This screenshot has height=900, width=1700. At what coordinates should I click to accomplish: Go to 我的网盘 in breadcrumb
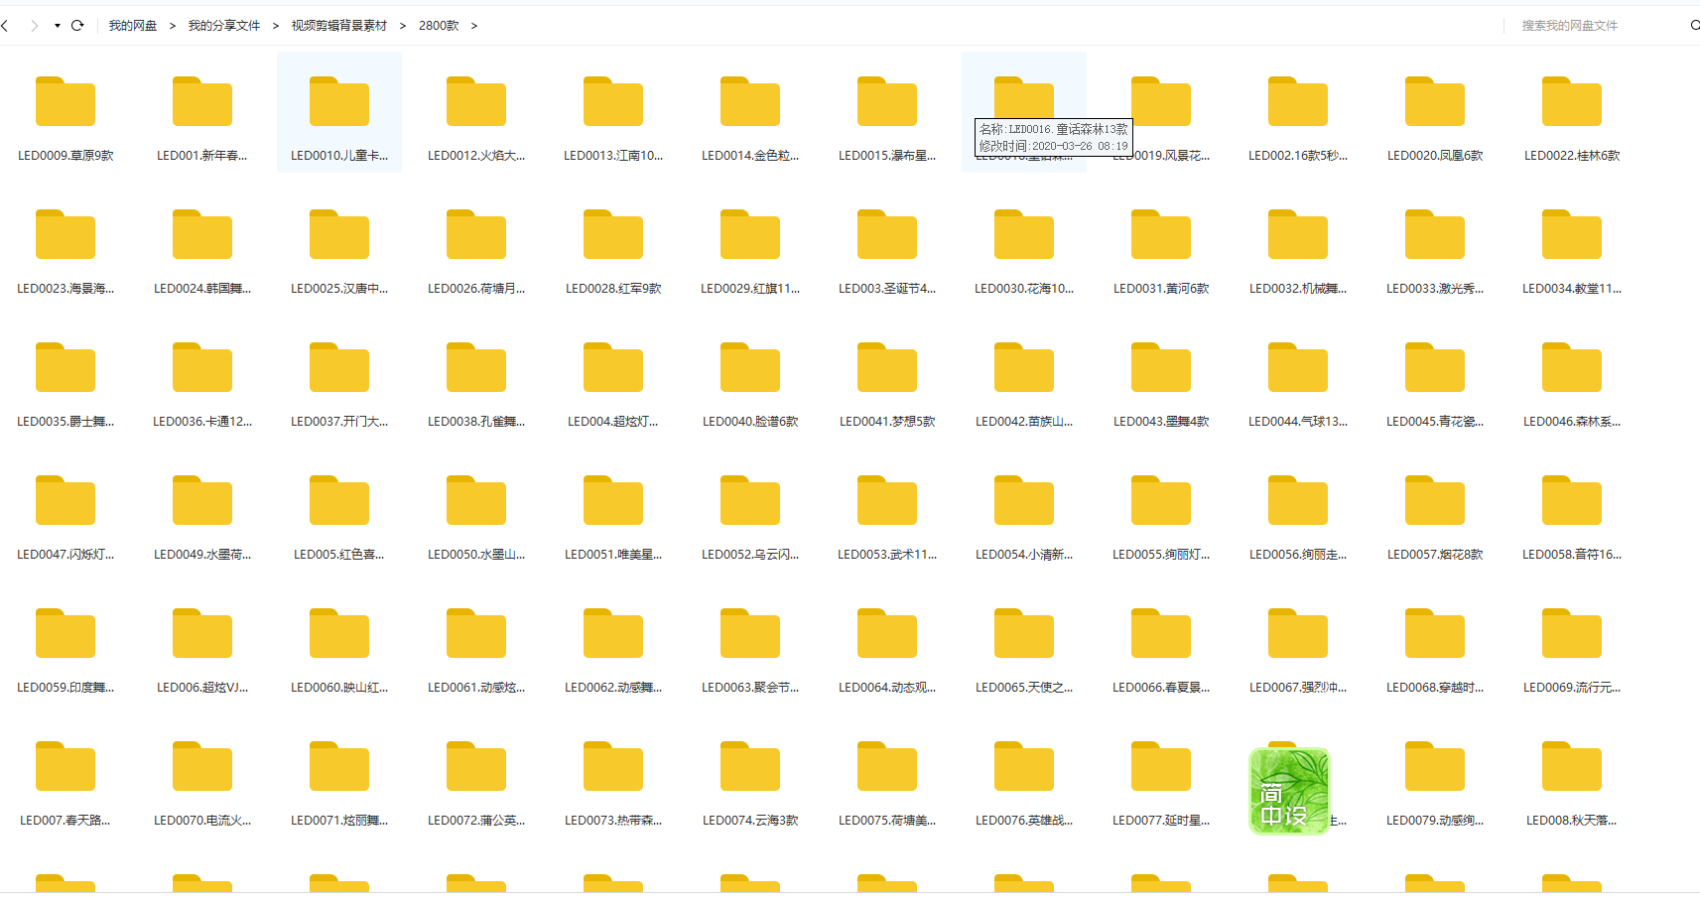point(133,26)
